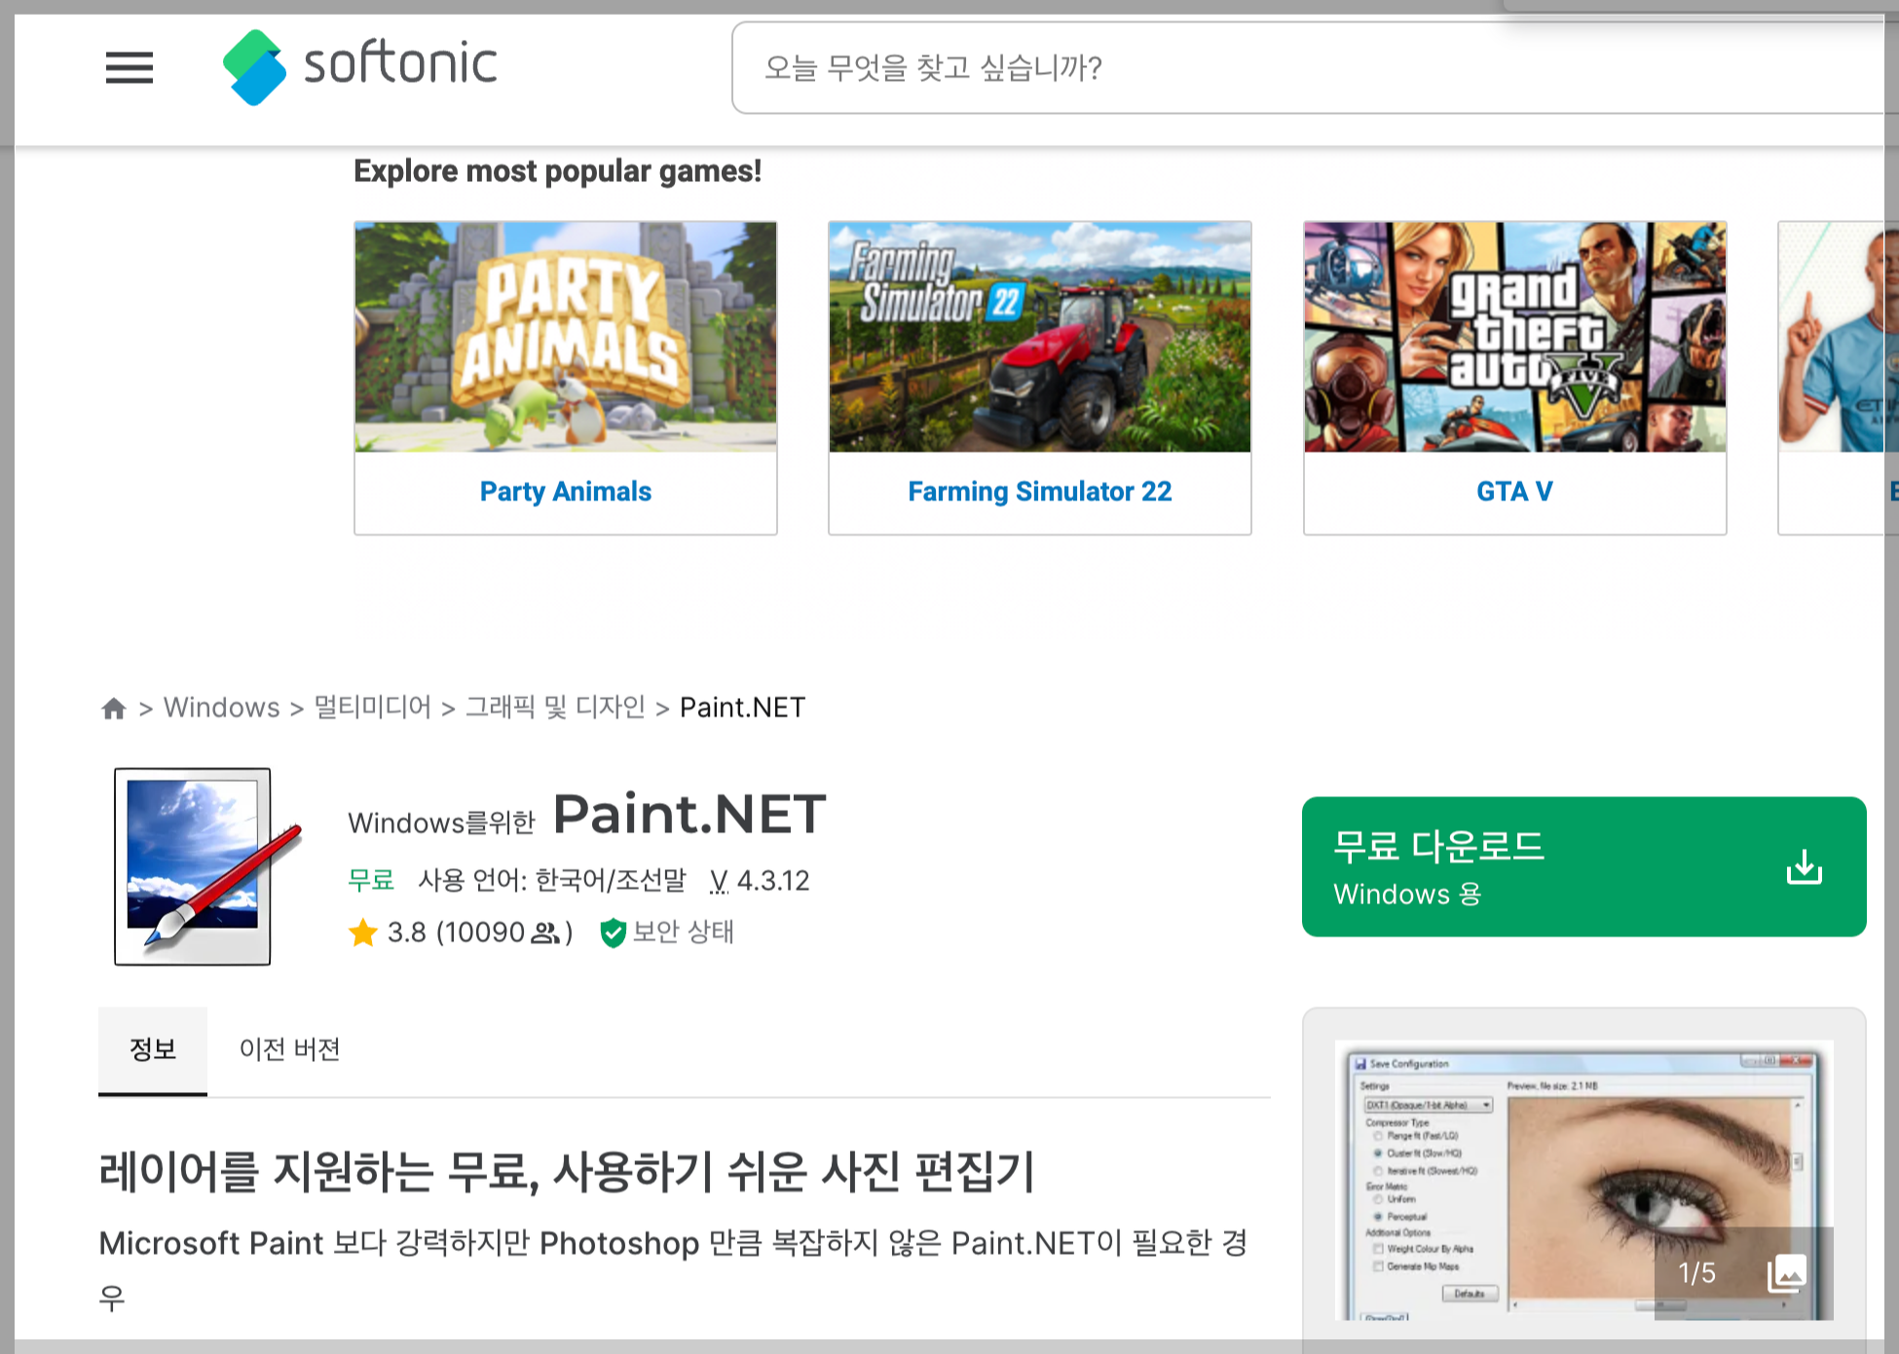Screen dimensions: 1899x1354
Task: Go to Windows breadcrumb link
Action: point(222,708)
